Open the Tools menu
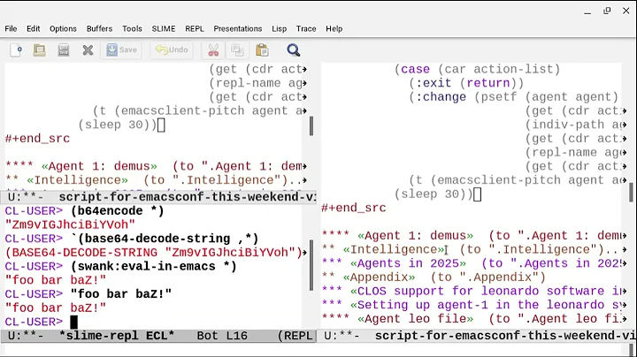 (x=132, y=29)
